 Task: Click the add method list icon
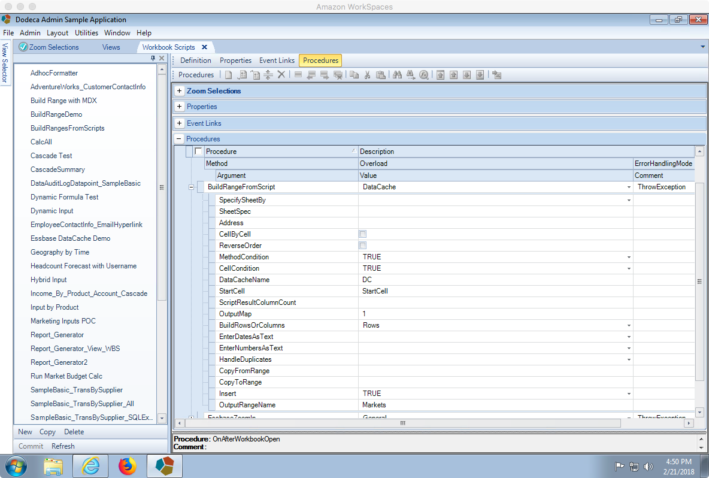(x=243, y=75)
